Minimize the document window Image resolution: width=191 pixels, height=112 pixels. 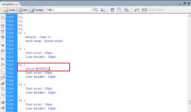180,4
